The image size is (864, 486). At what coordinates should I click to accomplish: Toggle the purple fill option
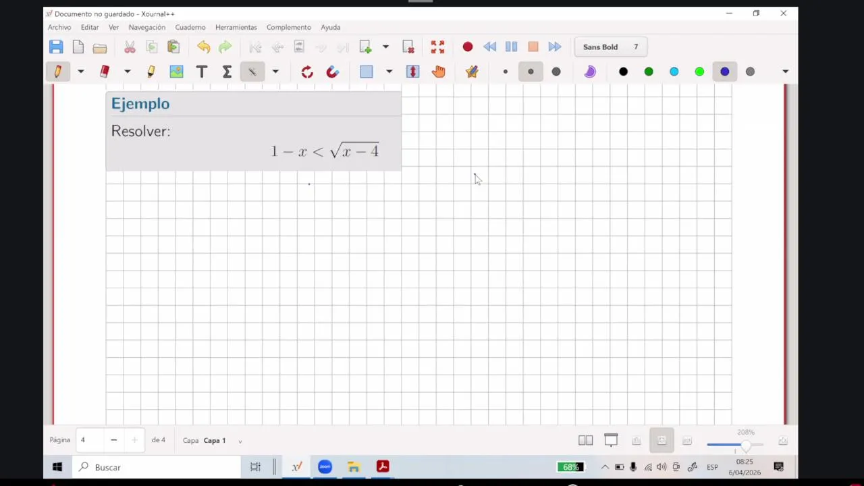click(x=590, y=72)
